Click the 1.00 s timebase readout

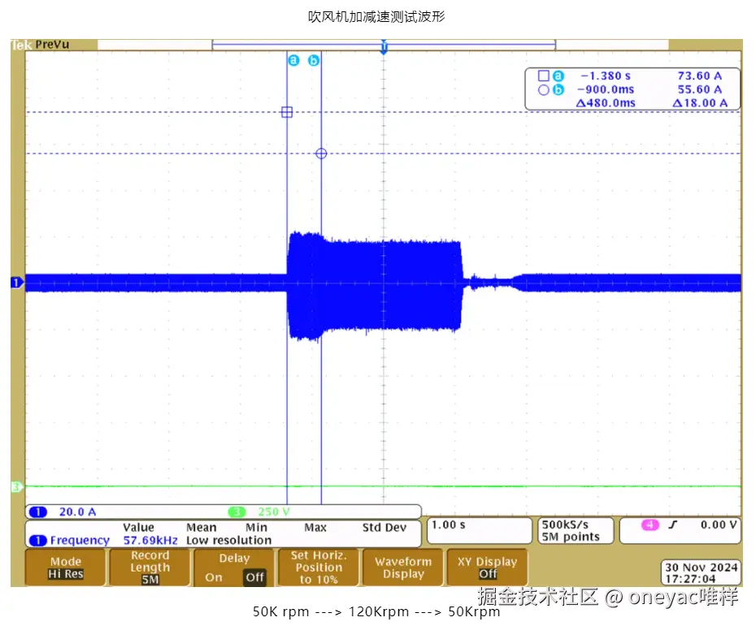tap(449, 525)
